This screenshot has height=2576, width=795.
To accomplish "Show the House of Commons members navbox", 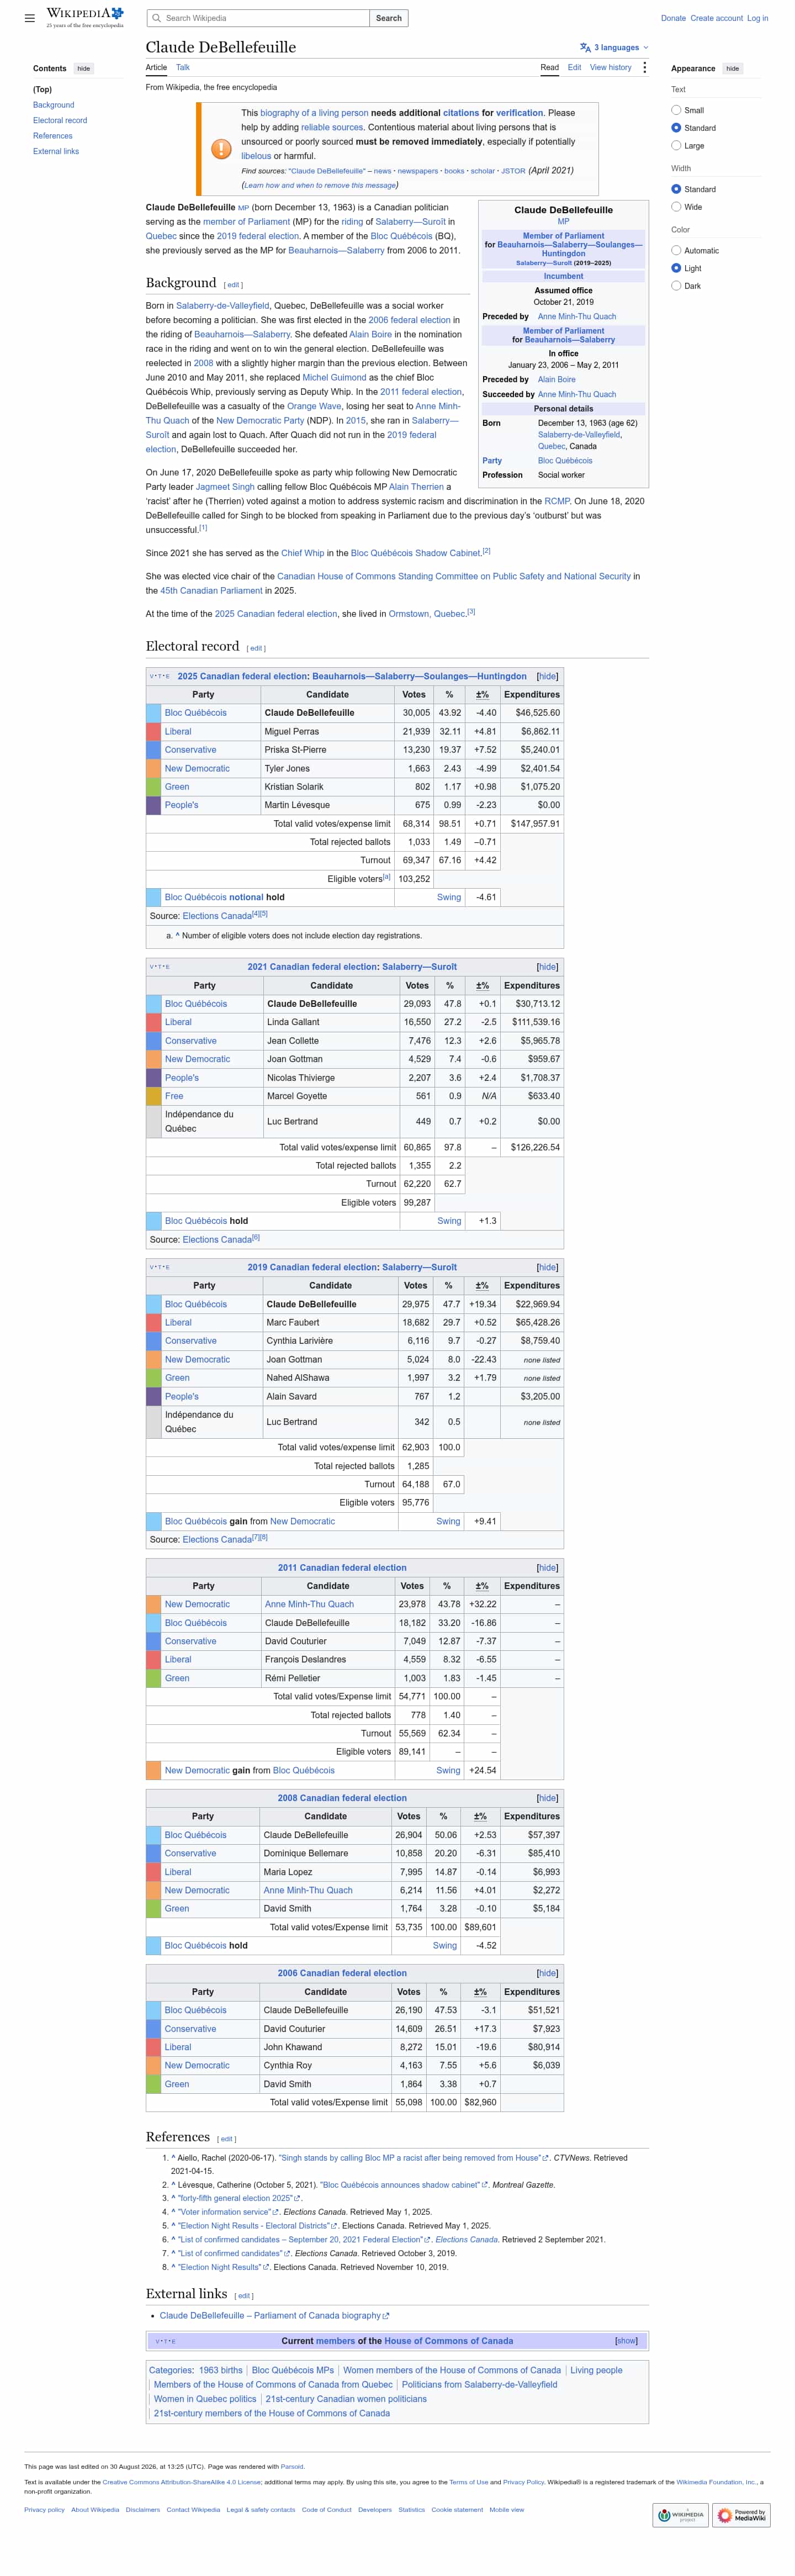I will click(x=626, y=2341).
